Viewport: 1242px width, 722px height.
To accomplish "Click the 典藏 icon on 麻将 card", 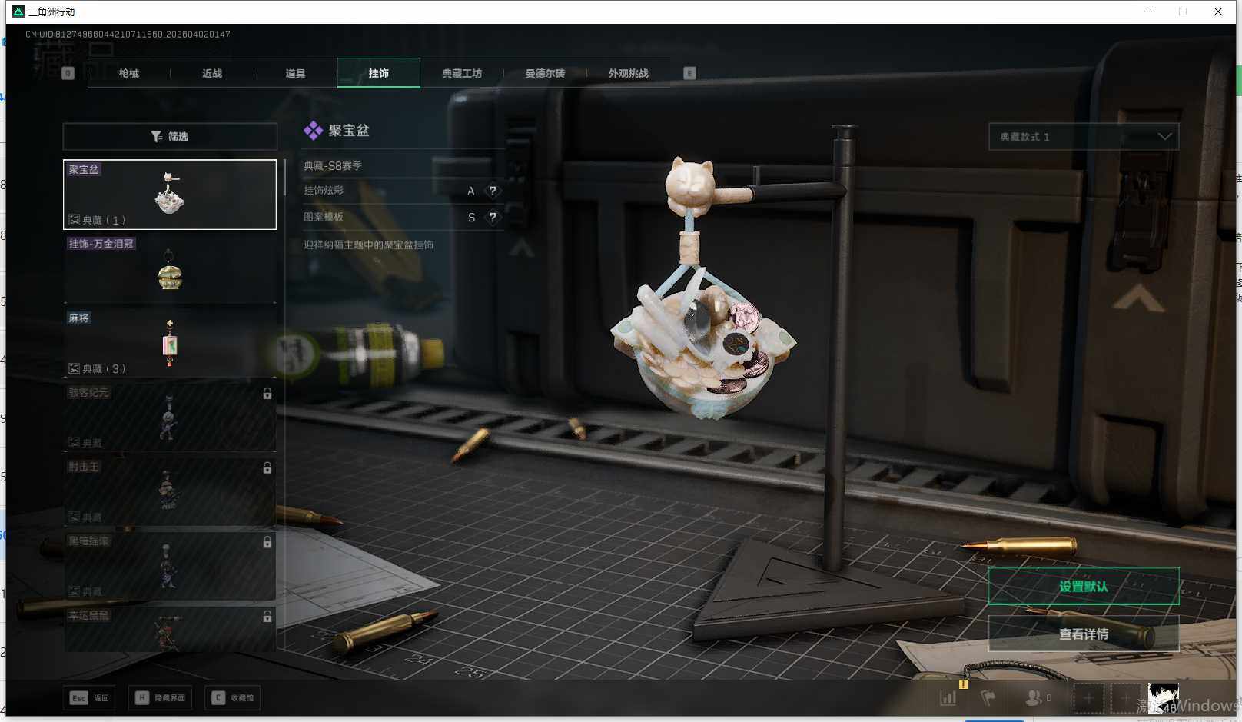I will pyautogui.click(x=75, y=369).
